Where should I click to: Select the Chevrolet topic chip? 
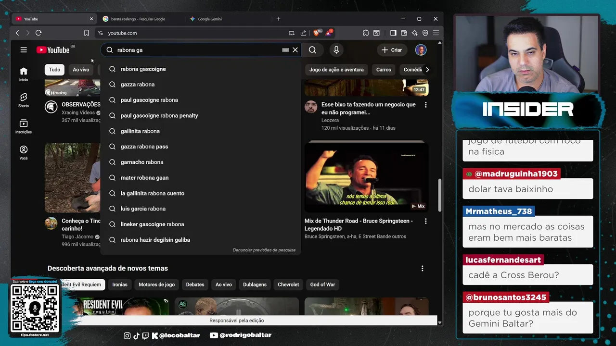288,284
